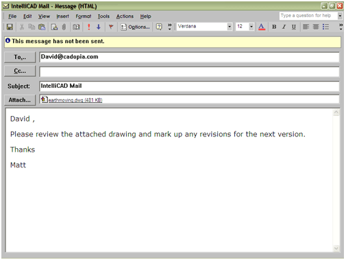Open the Help menu
346x260 pixels.
click(x=146, y=16)
